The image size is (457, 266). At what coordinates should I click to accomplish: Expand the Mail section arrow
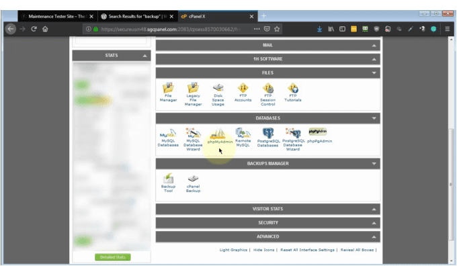click(374, 45)
